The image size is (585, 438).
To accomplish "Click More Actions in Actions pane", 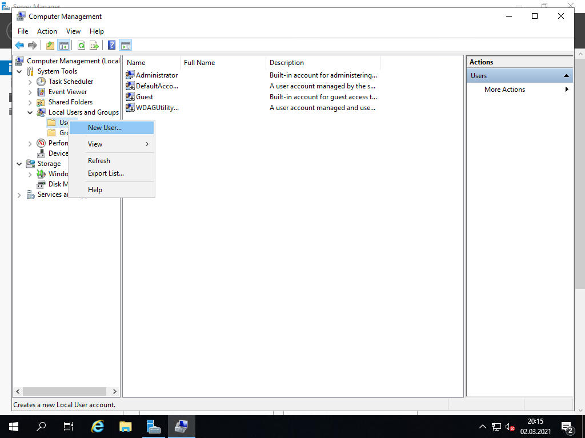I will [504, 90].
